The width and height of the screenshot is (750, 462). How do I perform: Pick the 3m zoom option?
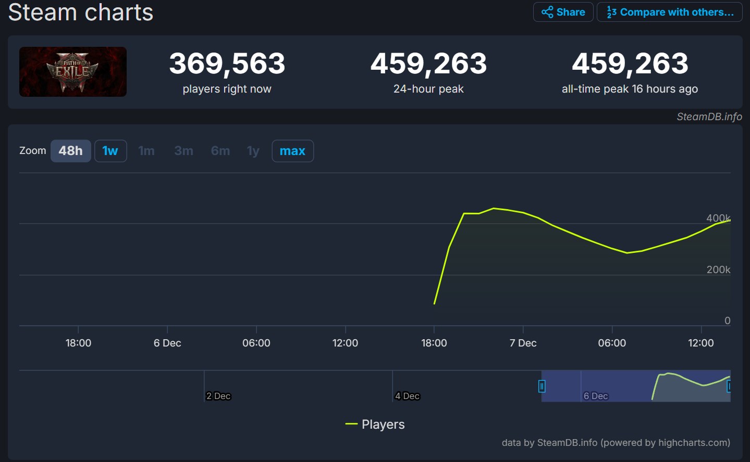(183, 151)
